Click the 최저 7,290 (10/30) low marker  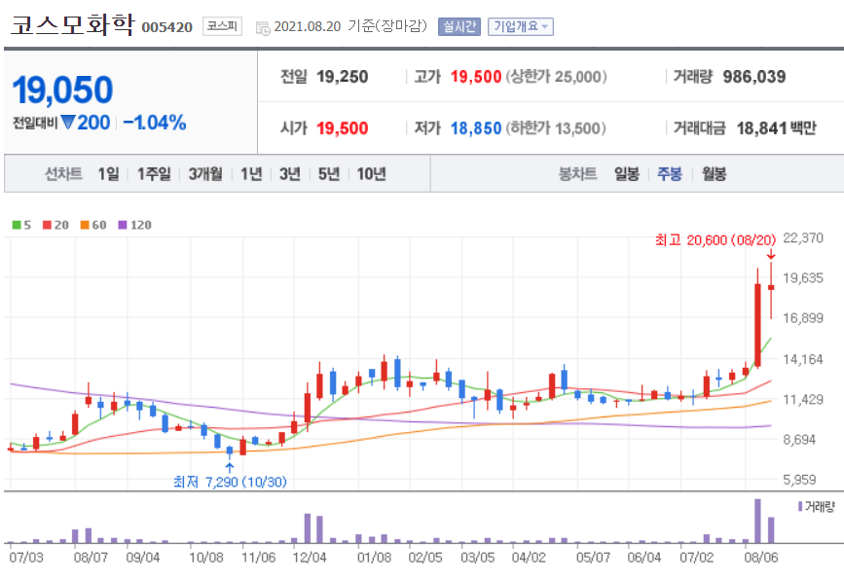(x=230, y=482)
